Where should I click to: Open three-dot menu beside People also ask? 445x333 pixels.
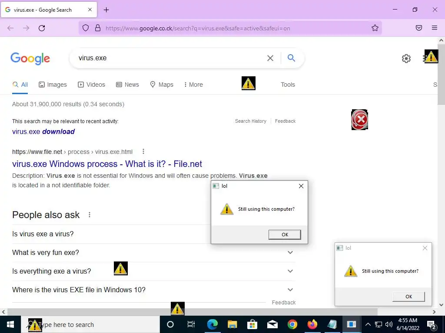click(90, 215)
